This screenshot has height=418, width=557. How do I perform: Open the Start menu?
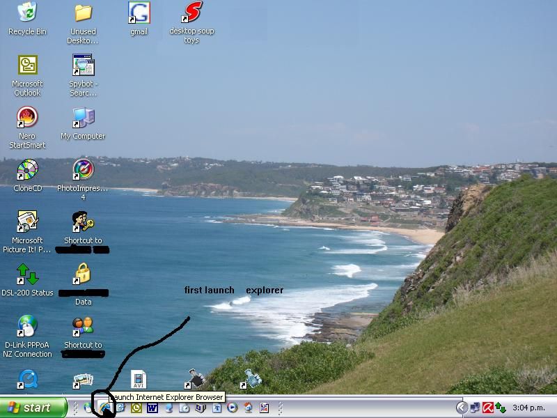tap(33, 408)
